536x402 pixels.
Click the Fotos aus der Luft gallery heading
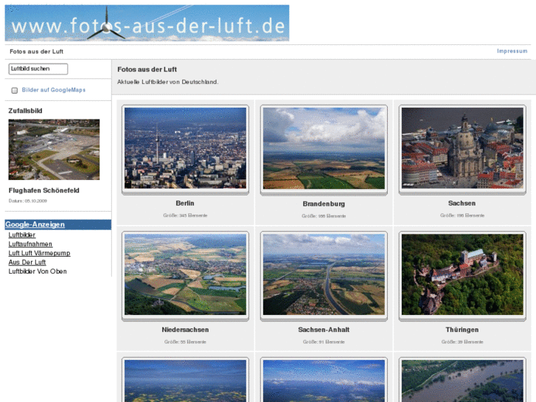tap(147, 69)
